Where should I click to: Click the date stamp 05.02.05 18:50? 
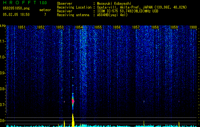(16, 15)
